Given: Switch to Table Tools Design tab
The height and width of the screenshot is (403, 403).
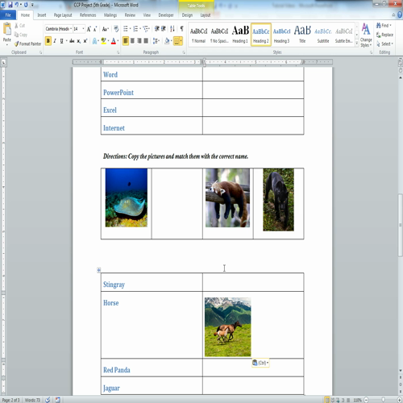Looking at the screenshot, I should coord(187,15).
